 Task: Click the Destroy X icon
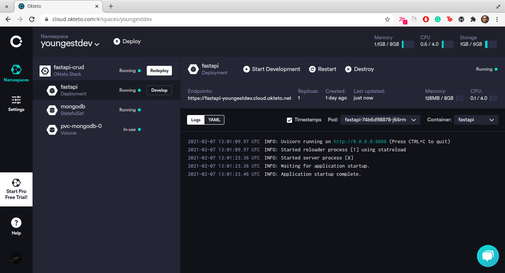(x=348, y=69)
